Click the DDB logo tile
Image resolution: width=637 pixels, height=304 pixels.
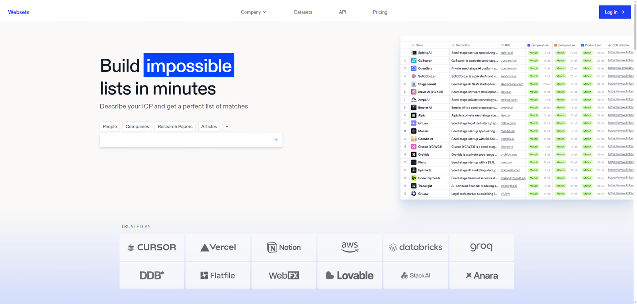coord(152,275)
